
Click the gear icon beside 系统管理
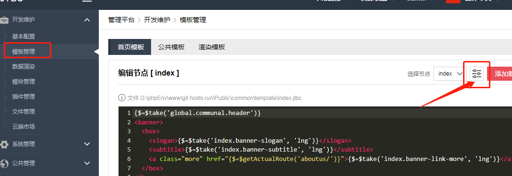tap(4, 144)
